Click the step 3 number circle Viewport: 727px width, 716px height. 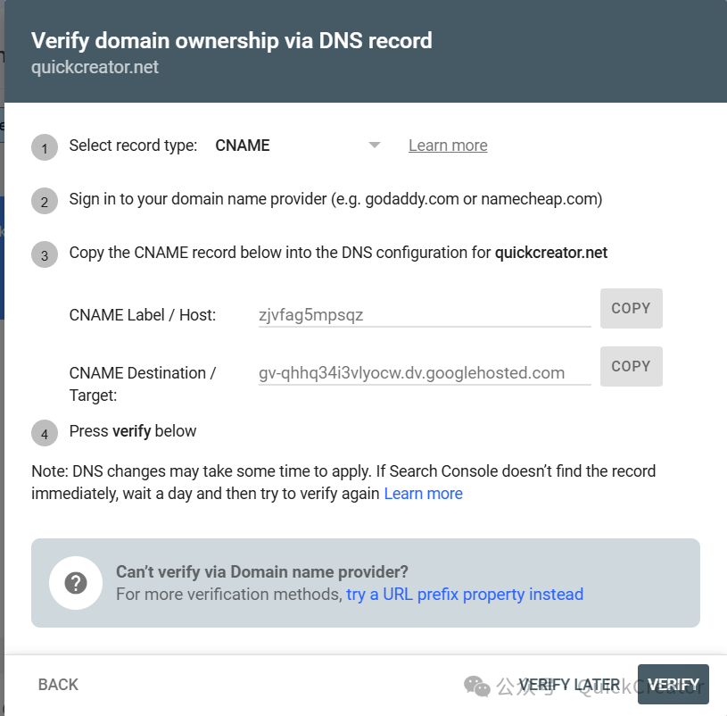(45, 255)
